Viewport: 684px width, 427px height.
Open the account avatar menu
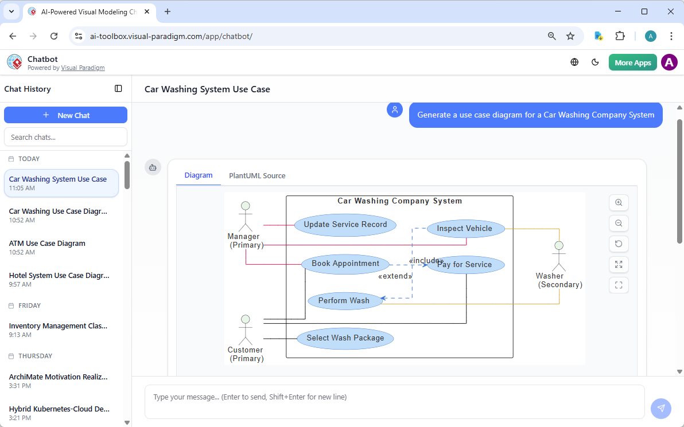coord(669,62)
